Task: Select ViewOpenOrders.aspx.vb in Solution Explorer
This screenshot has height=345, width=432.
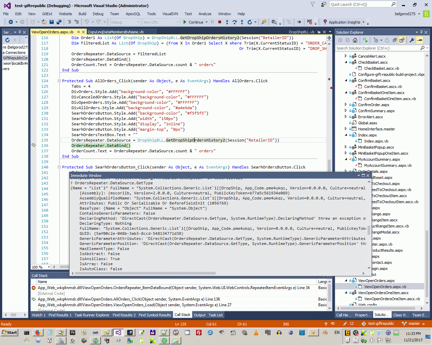Action: [385, 287]
